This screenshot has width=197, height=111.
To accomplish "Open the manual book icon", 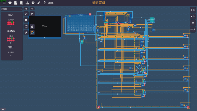I will tap(22, 3).
